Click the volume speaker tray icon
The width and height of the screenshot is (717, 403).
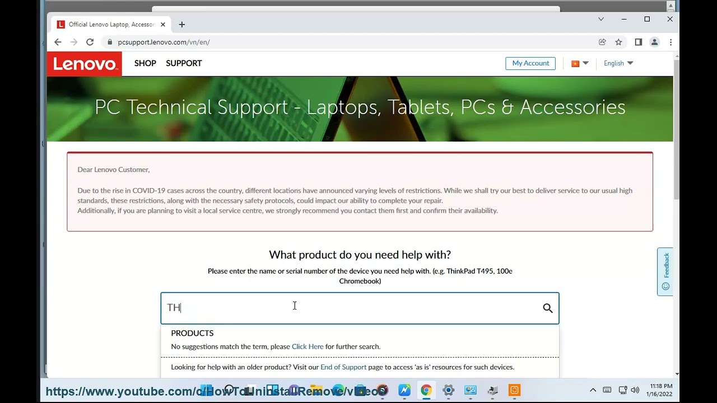[x=635, y=390]
